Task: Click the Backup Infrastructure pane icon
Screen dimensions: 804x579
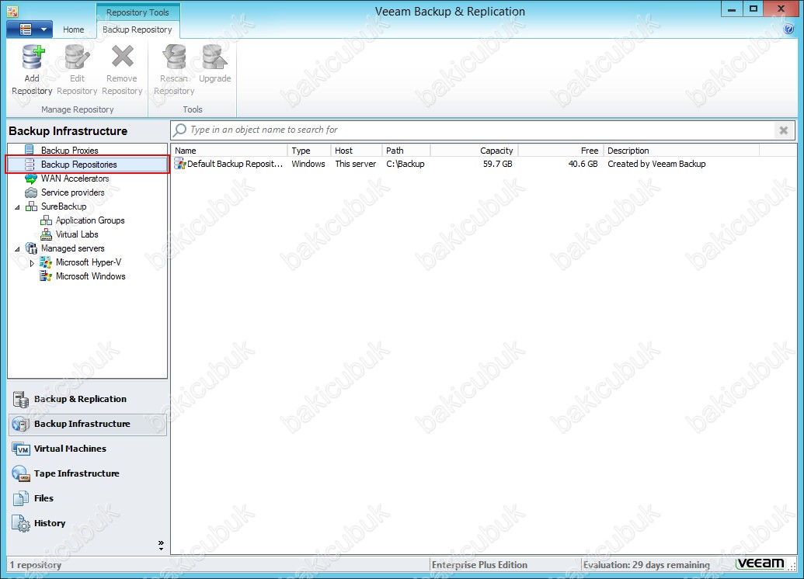Action: (21, 425)
